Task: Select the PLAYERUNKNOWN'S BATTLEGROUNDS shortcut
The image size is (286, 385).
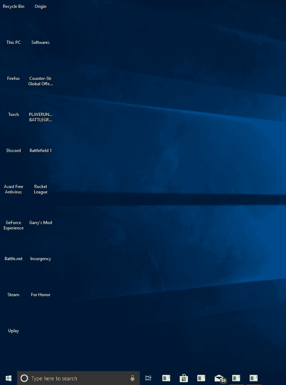Action: click(41, 117)
